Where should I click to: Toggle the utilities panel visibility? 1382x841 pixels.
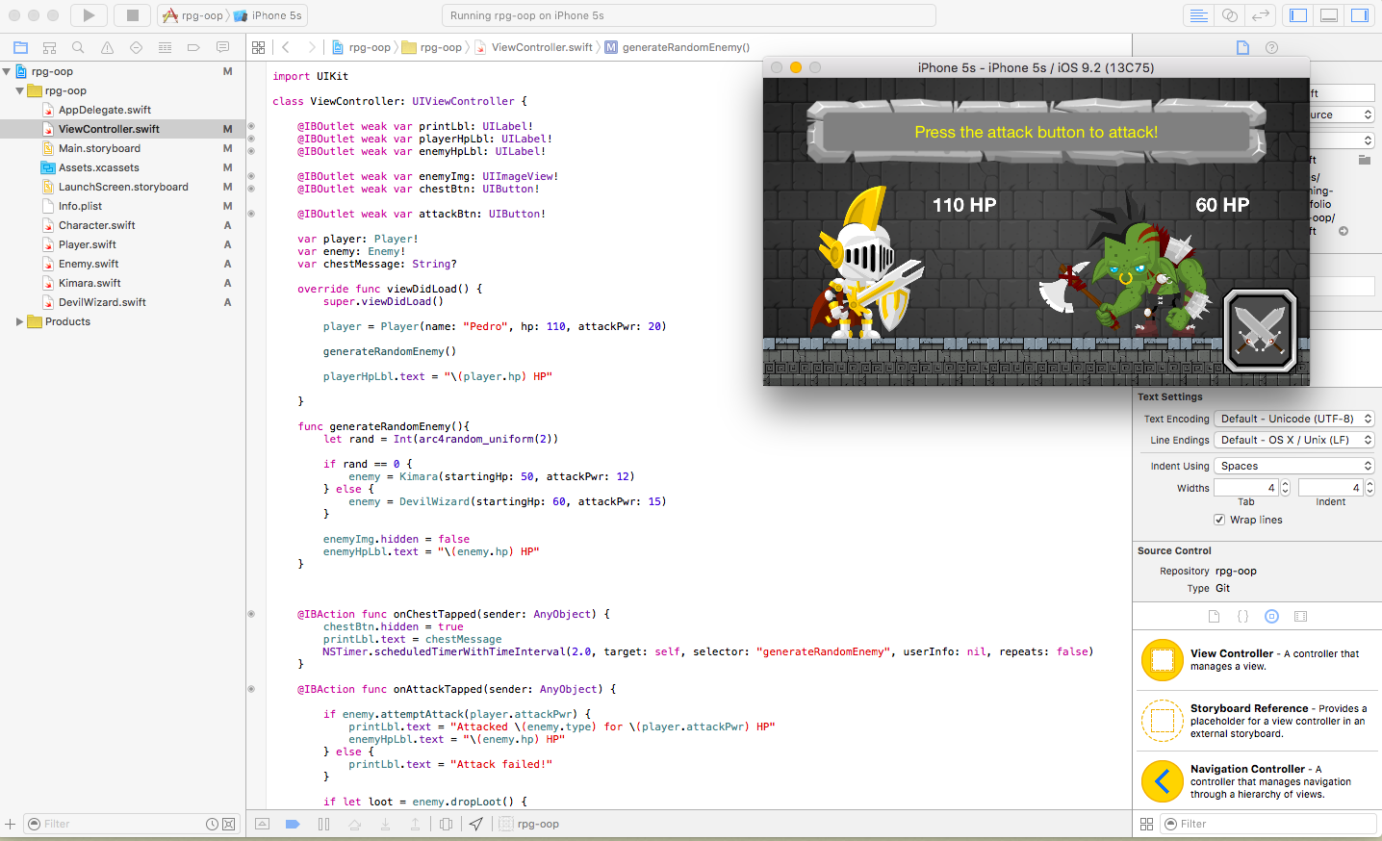tap(1360, 15)
